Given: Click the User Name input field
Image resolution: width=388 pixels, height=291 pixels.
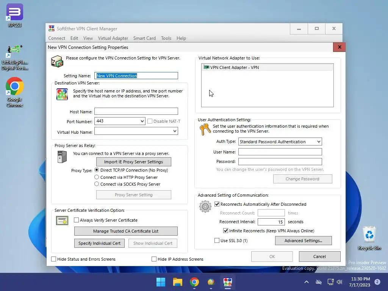Looking at the screenshot, I should point(280,152).
